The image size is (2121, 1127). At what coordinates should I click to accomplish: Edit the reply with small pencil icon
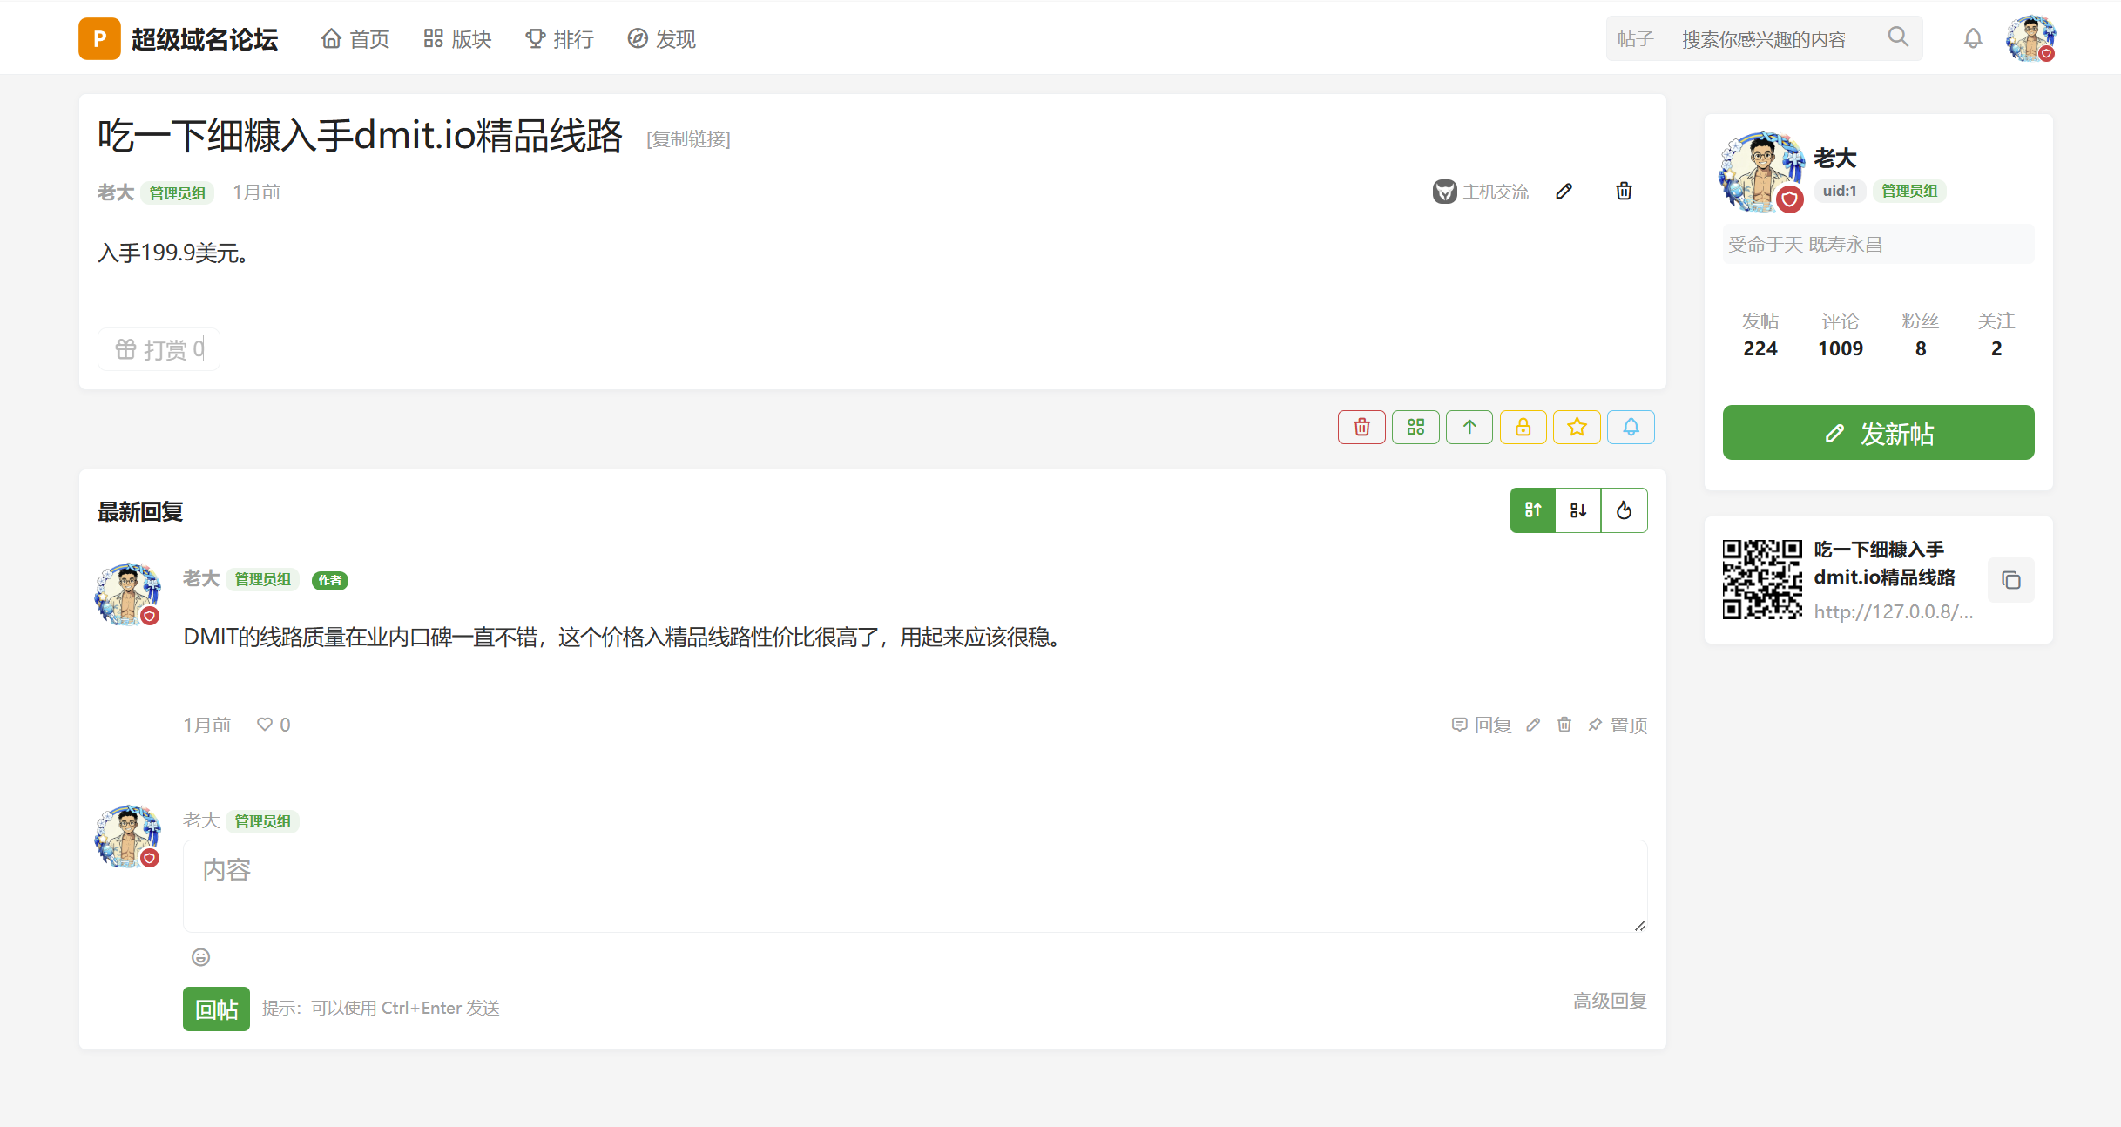(x=1533, y=725)
